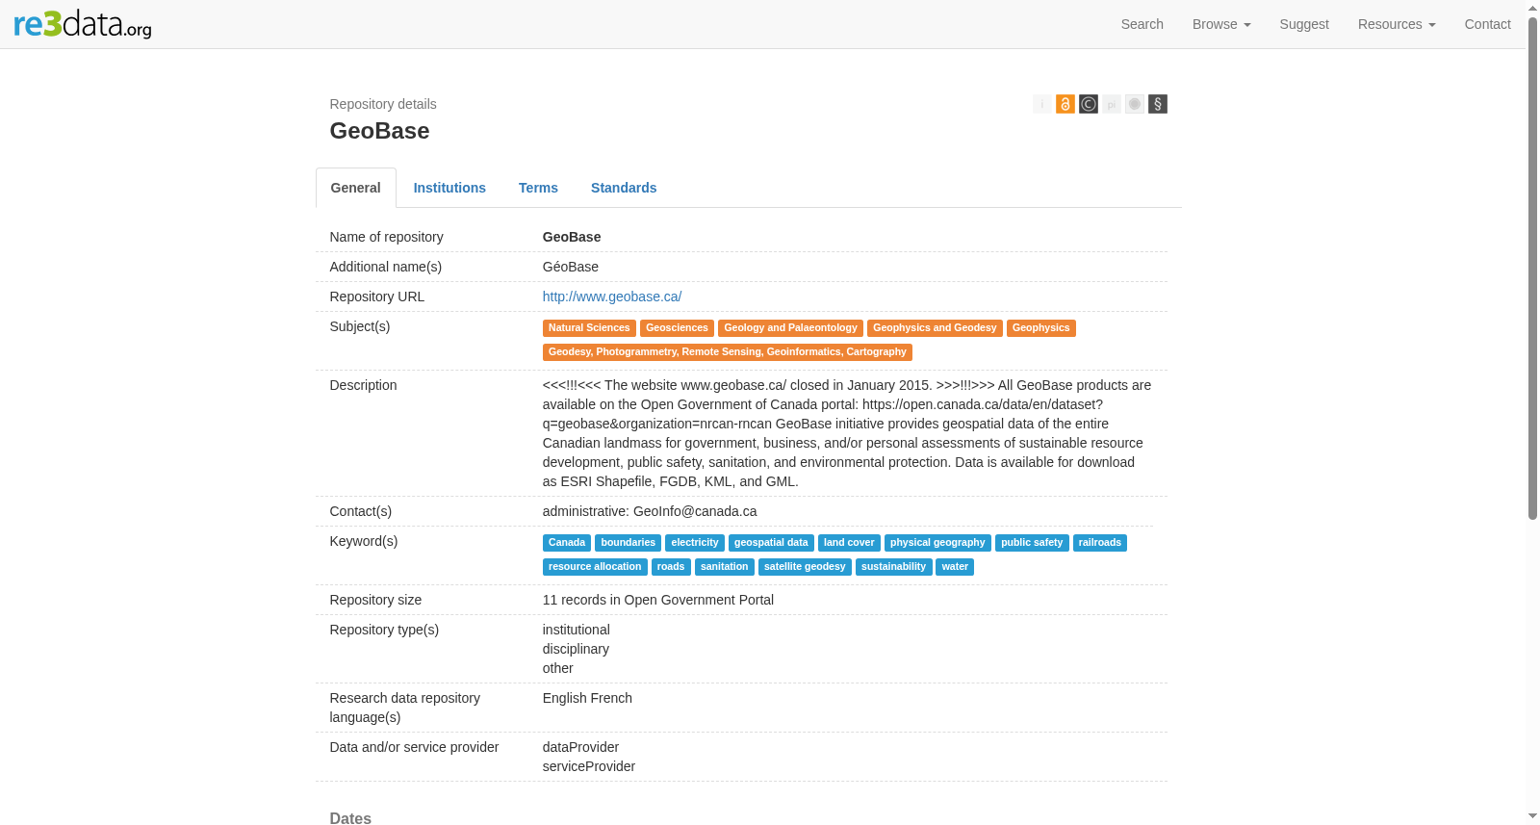Click '11 records in Open Government Portal' text
This screenshot has height=825, width=1540.
(x=658, y=600)
